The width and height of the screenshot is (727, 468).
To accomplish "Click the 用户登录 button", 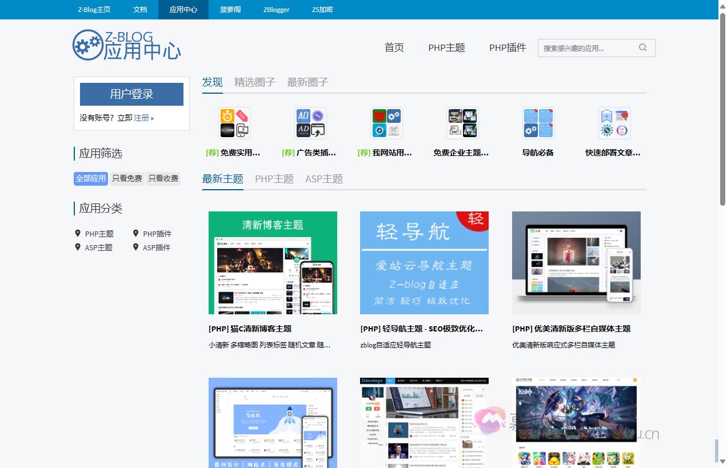I will pyautogui.click(x=131, y=93).
